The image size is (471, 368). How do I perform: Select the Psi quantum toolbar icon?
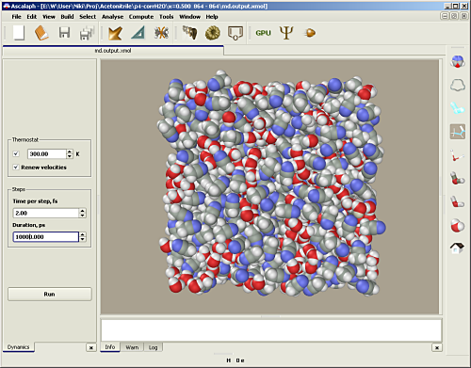[x=286, y=33]
